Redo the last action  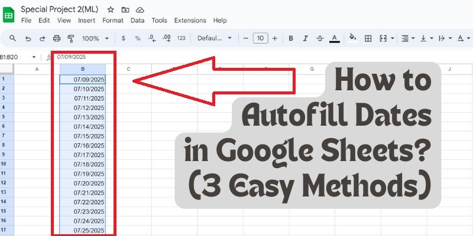[x=42, y=38]
